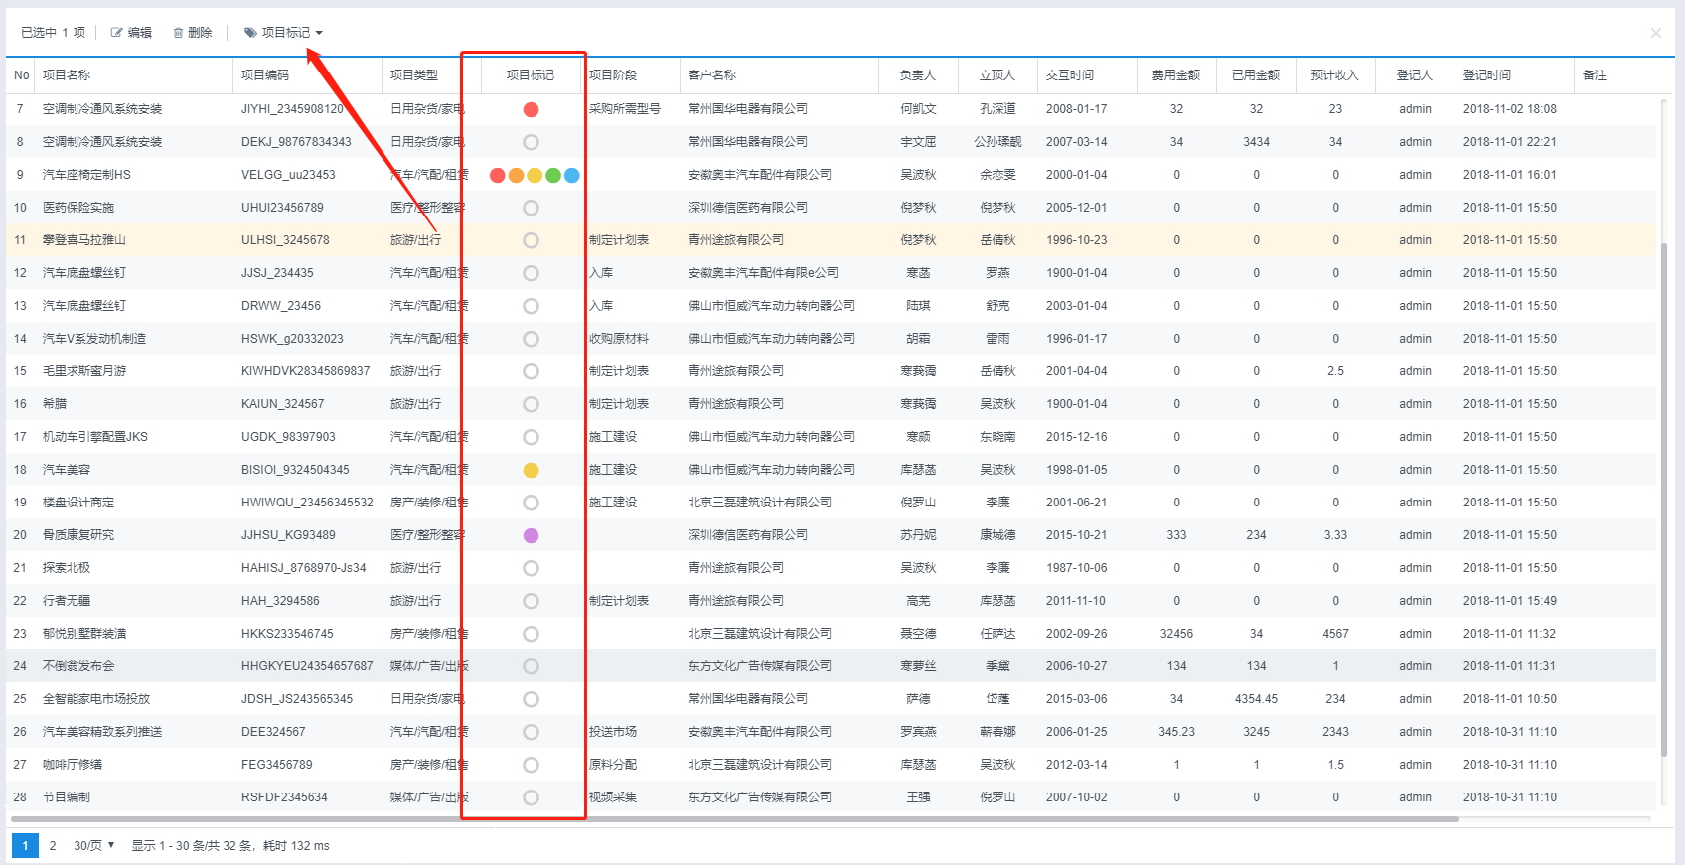Toggle the marker circle for 不倒翁发布会
1685x865 pixels.
click(531, 666)
